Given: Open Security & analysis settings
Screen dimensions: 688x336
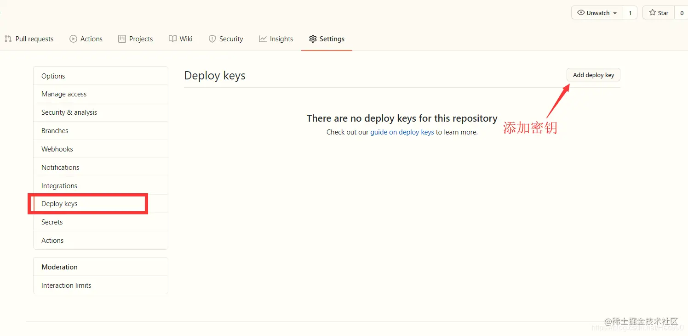Looking at the screenshot, I should (101, 112).
